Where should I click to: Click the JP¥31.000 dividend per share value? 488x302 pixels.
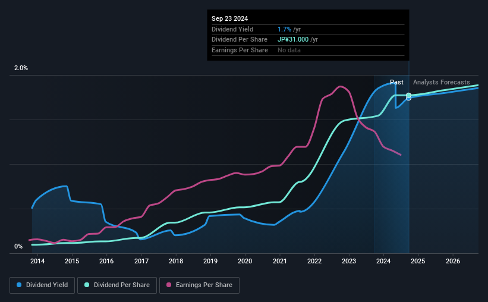point(293,40)
